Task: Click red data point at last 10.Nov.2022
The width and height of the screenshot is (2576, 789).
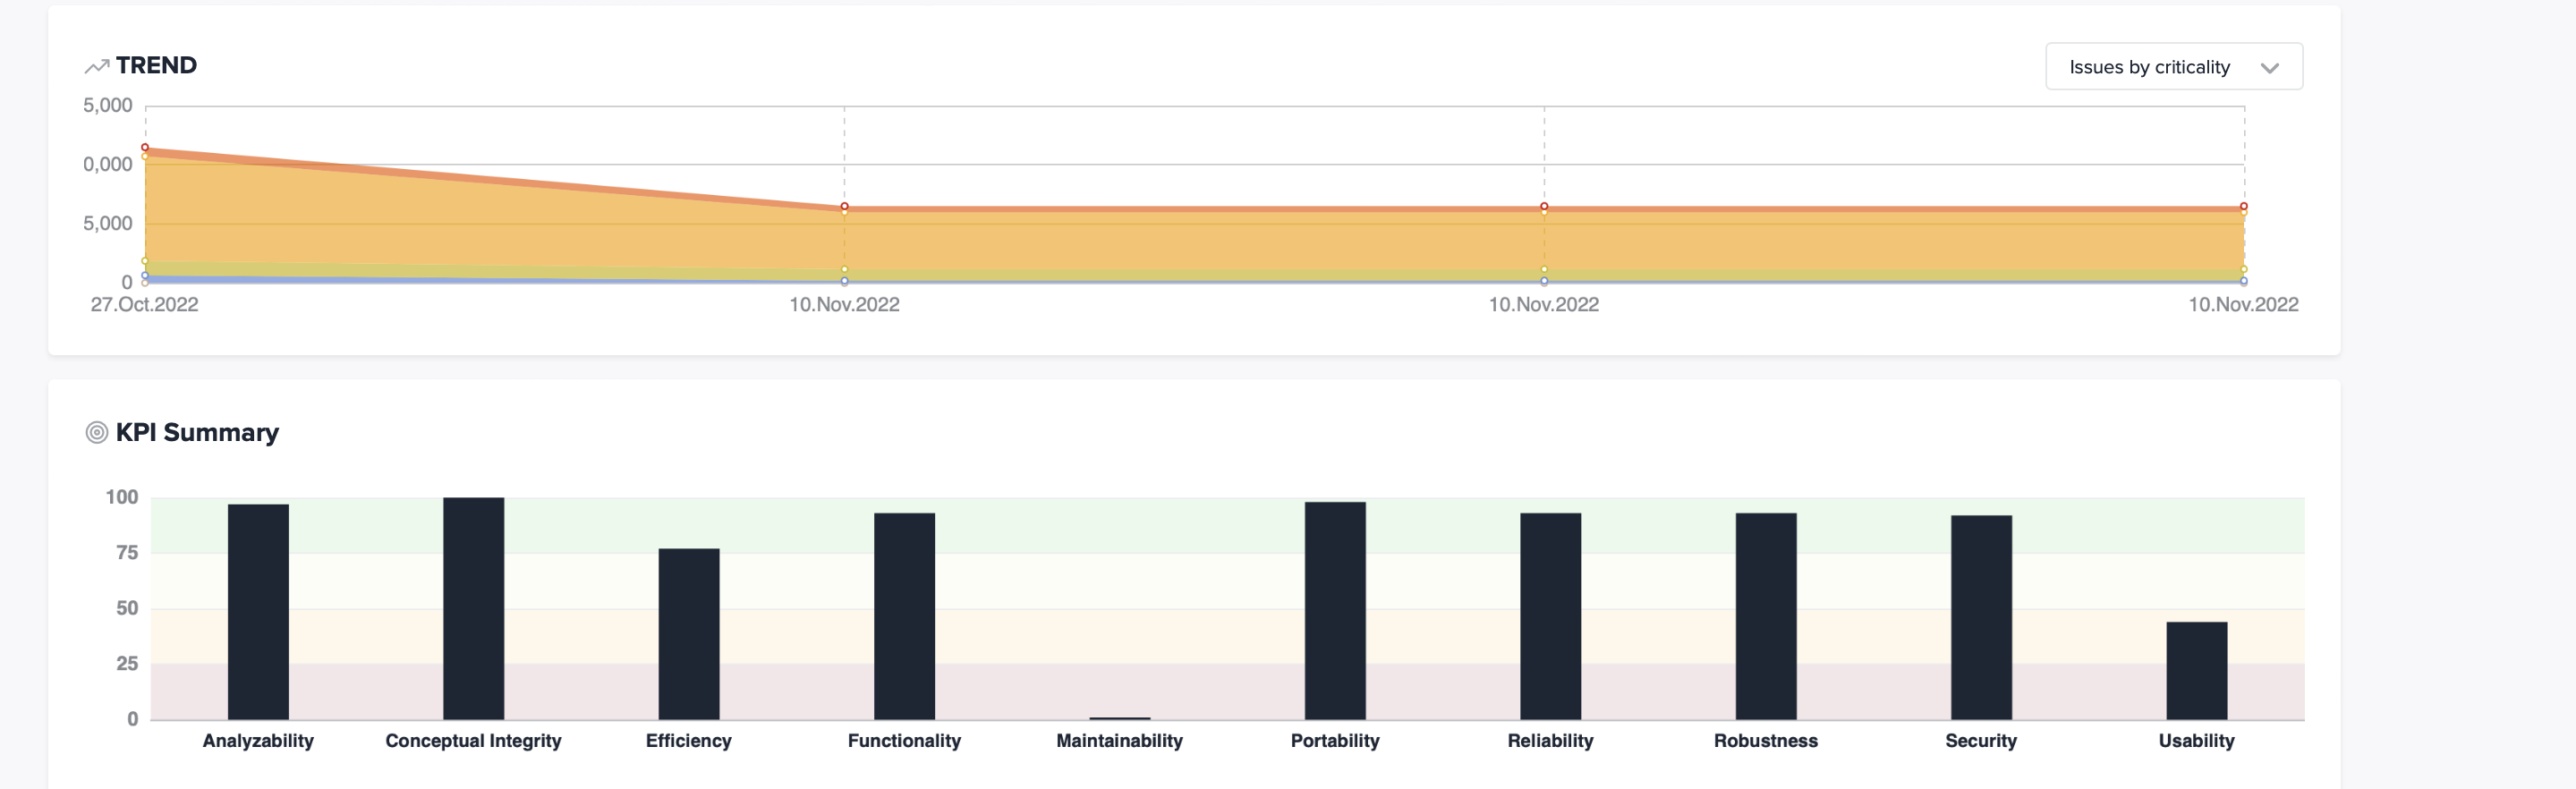Action: [x=2244, y=207]
